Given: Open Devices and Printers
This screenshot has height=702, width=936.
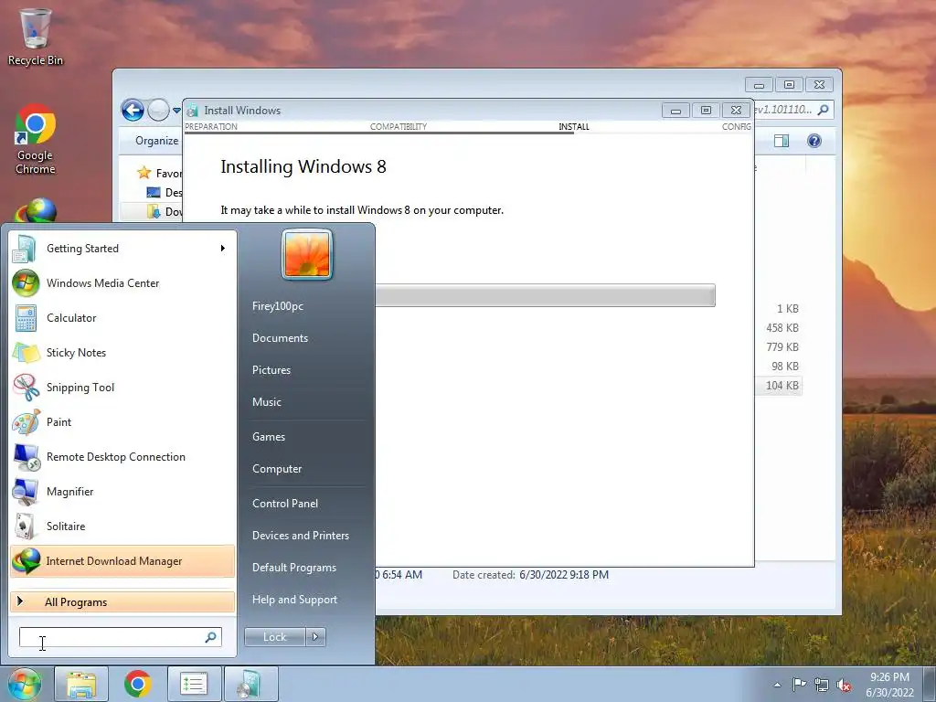Looking at the screenshot, I should [x=300, y=536].
